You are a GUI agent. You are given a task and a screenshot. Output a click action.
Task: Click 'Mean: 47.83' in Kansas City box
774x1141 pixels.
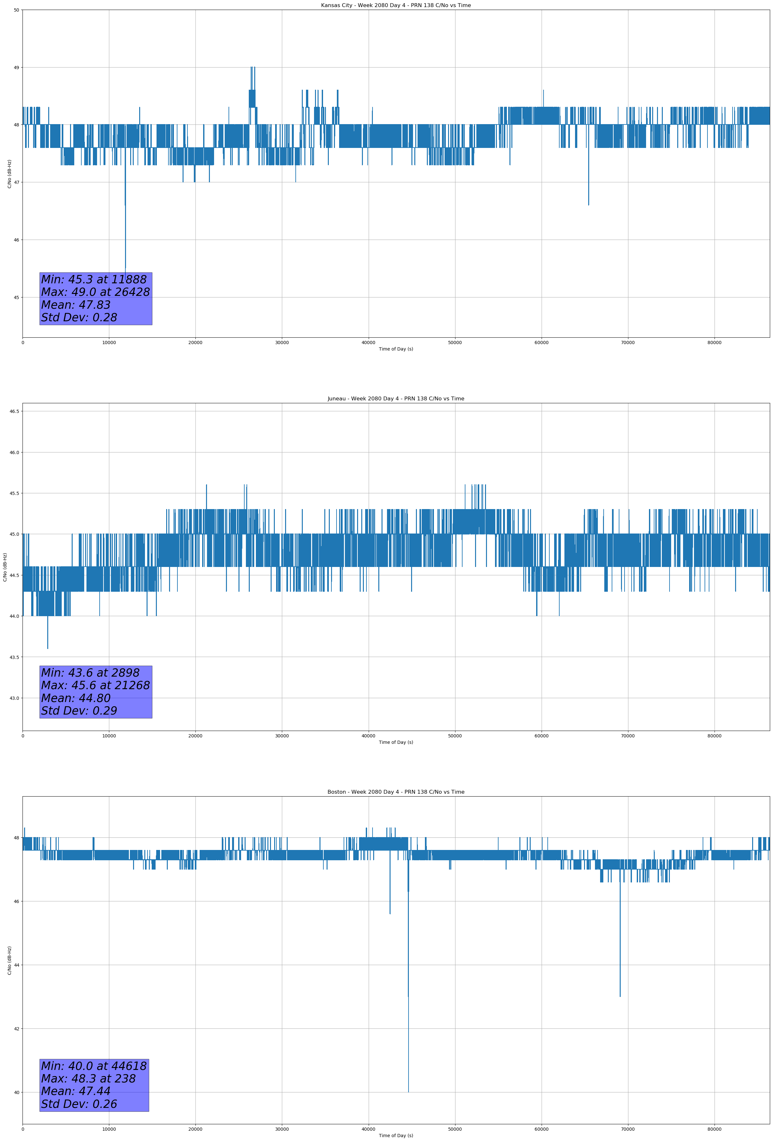(x=76, y=305)
